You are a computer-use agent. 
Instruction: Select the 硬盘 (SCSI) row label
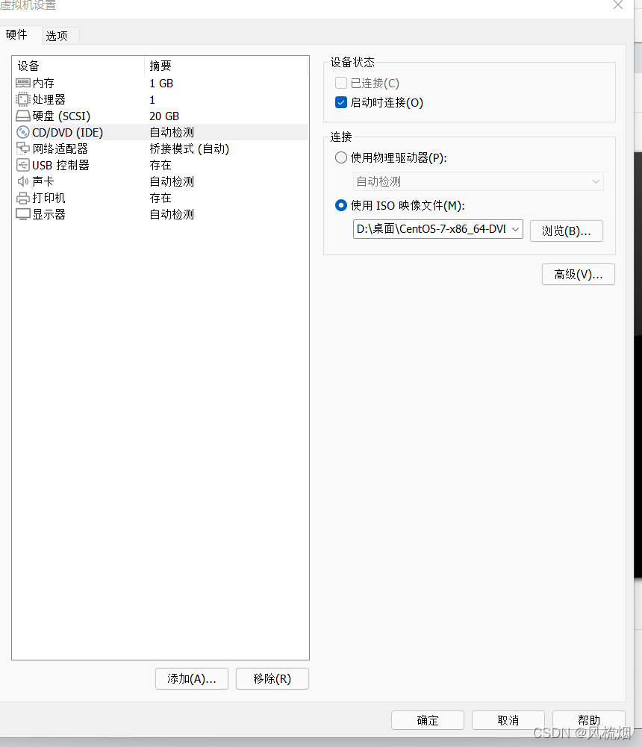tap(61, 116)
